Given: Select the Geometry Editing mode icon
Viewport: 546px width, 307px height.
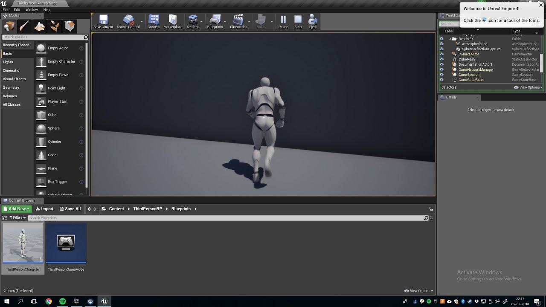Looking at the screenshot, I should 70,26.
